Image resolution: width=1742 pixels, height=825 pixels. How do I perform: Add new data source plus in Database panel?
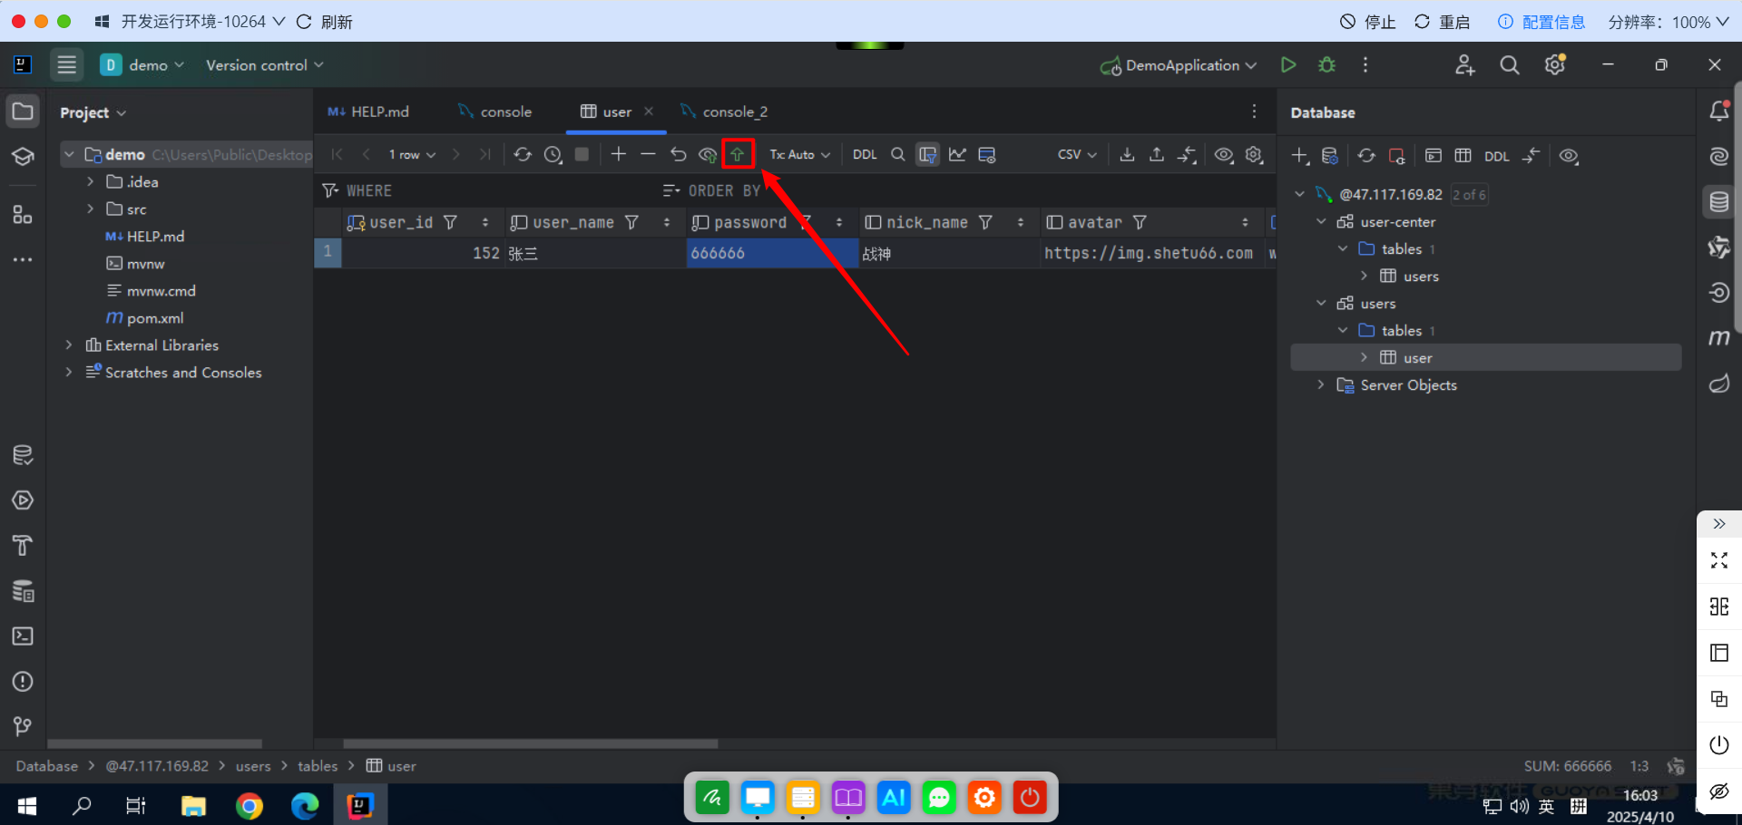coord(1300,156)
